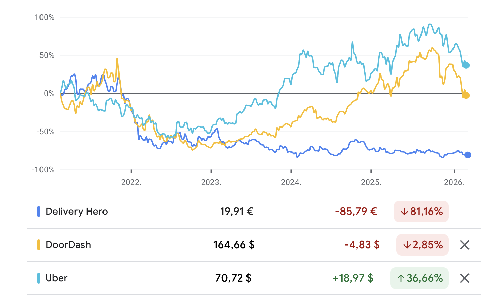
Task: Click the blue Delivery Hero color marker
Action: [x=39, y=212]
